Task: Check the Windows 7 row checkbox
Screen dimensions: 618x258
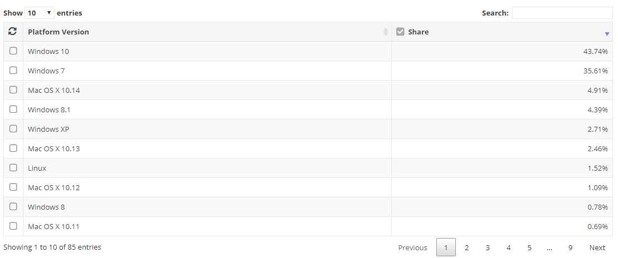Action: (x=13, y=71)
